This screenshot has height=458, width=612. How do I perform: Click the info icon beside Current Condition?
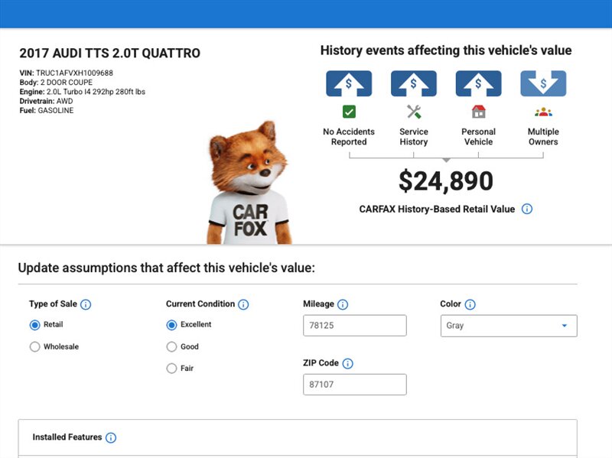243,304
